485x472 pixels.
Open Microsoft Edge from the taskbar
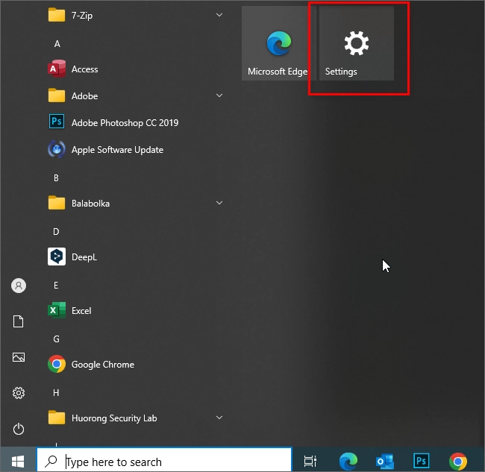click(x=348, y=461)
